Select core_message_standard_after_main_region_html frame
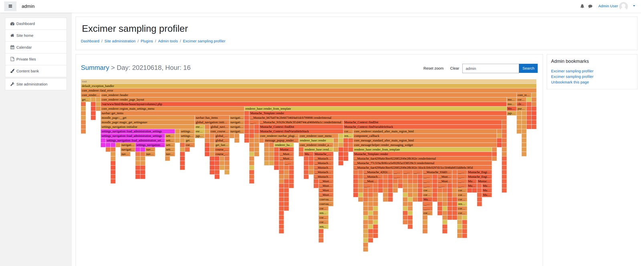The width and height of the screenshot is (641, 266). coord(425,141)
